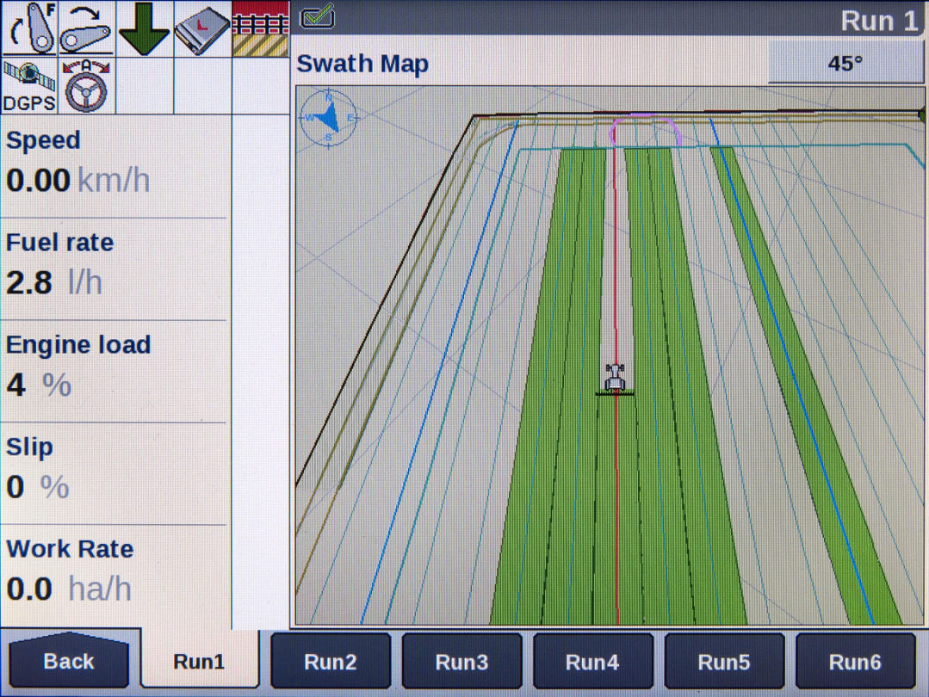Go to the Run6 tab
Screen dimensions: 929x697
[854, 662]
